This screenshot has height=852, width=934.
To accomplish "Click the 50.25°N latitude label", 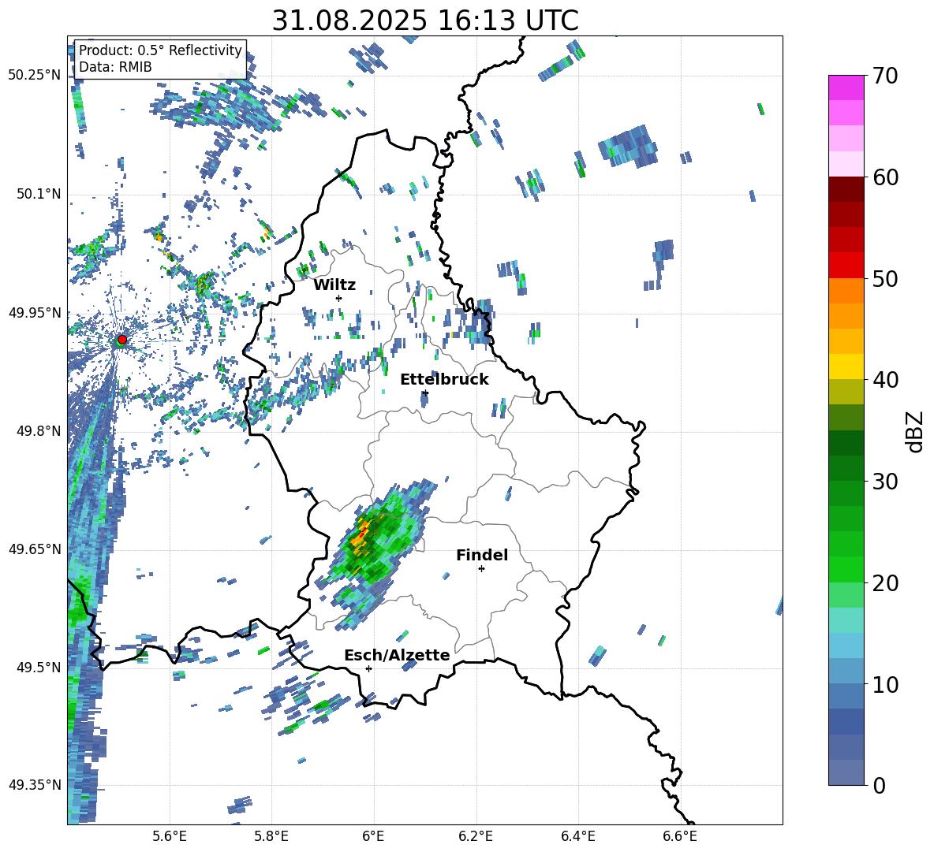I will pos(34,76).
